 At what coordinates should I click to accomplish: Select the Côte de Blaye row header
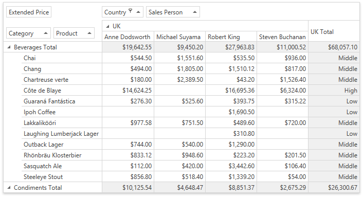click(62, 91)
